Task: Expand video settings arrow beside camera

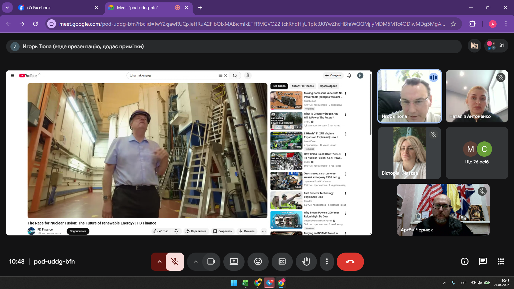Action: [x=196, y=261]
